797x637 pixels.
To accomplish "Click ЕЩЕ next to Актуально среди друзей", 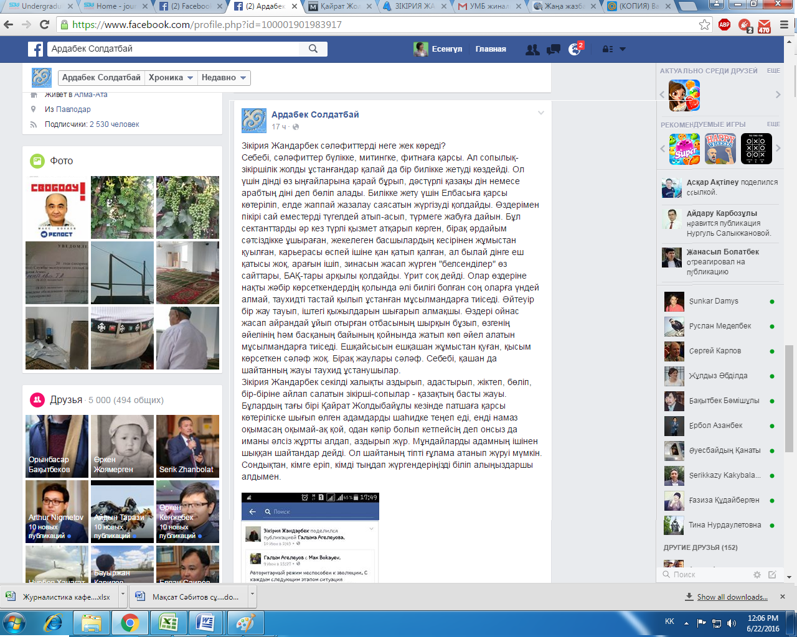I will click(773, 71).
